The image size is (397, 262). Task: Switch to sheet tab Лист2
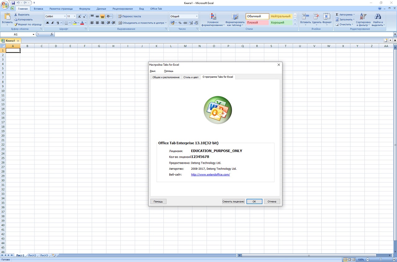(32, 255)
